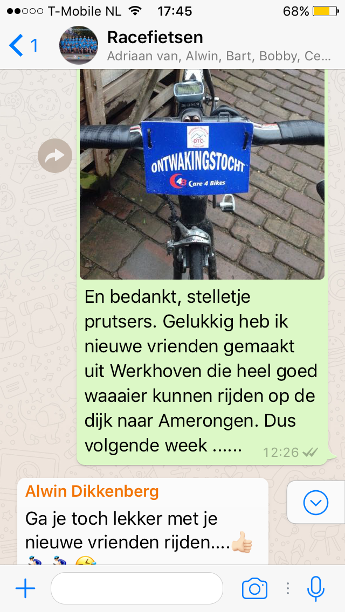
Task: Tap the battery indicator icon
Action: (326, 11)
